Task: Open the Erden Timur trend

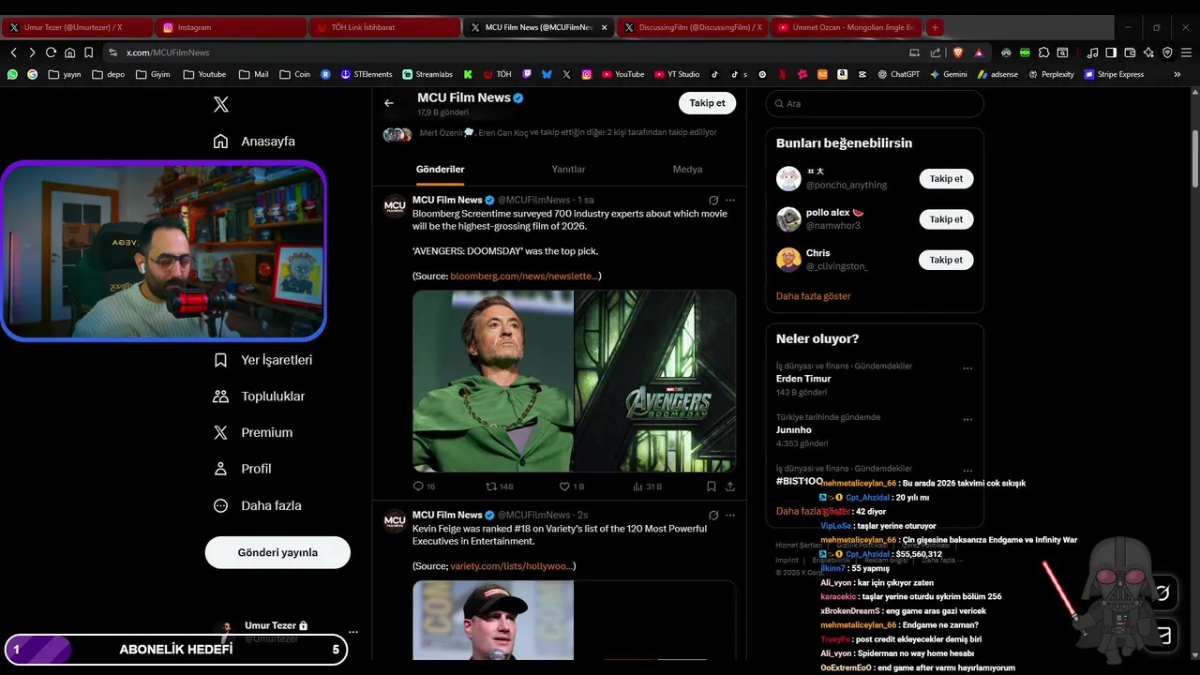Action: [803, 379]
